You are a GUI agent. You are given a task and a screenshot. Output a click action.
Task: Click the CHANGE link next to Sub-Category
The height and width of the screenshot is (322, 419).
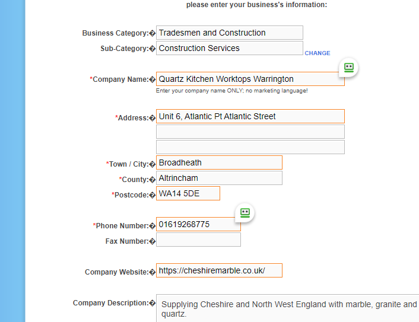[318, 53]
